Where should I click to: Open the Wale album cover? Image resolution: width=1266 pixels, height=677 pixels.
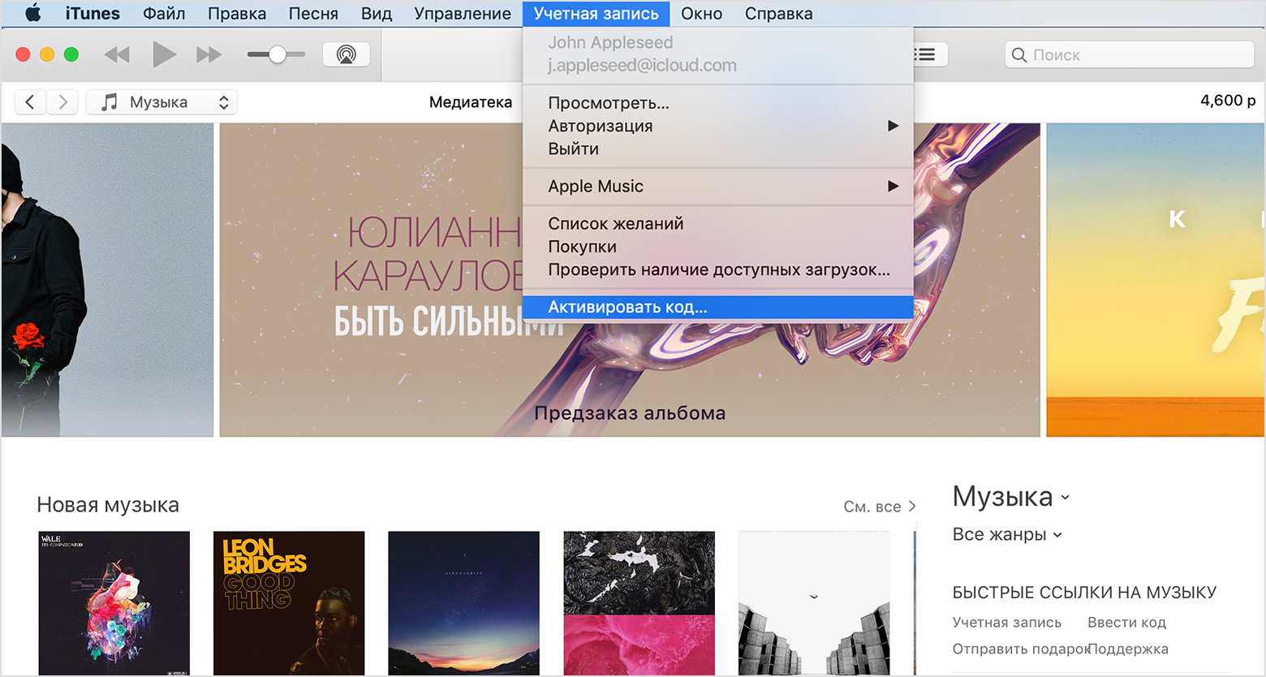(x=114, y=603)
